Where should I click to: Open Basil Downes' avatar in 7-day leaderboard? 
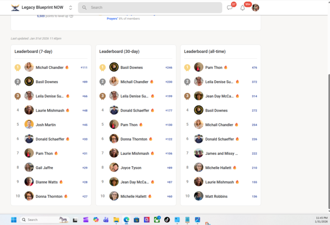point(29,81)
